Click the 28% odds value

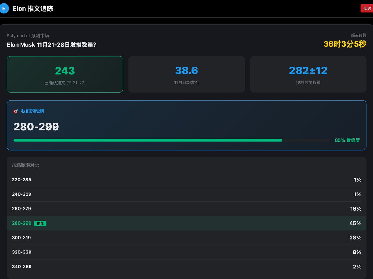tap(355, 238)
